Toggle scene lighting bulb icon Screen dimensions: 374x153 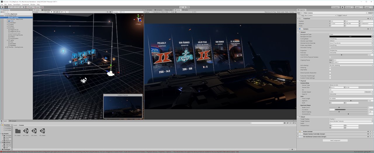51,12
